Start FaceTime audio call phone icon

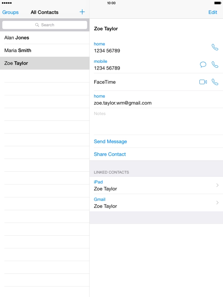point(215,82)
